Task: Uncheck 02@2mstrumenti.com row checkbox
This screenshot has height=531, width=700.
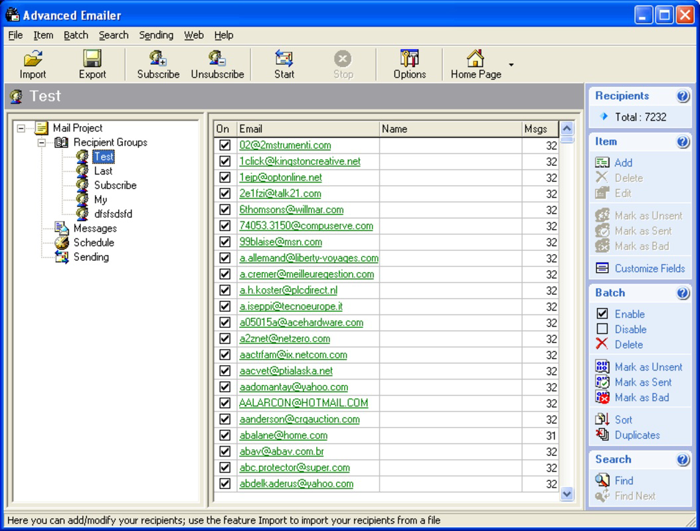Action: tap(225, 145)
